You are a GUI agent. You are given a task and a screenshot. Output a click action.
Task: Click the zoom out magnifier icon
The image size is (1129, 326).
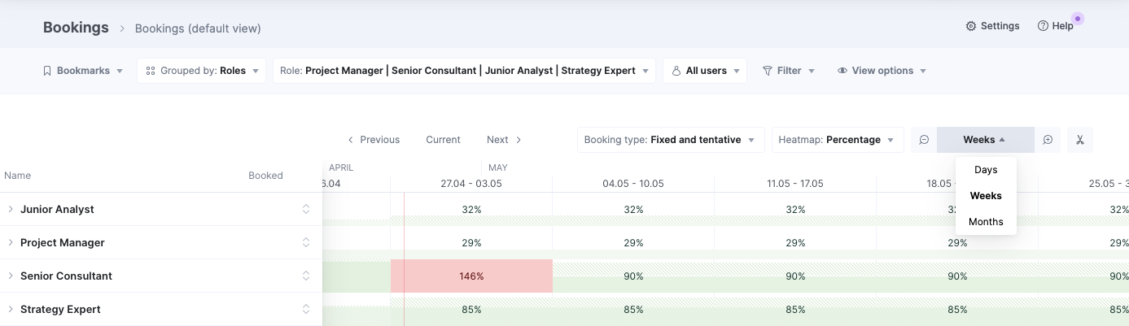pyautogui.click(x=924, y=140)
